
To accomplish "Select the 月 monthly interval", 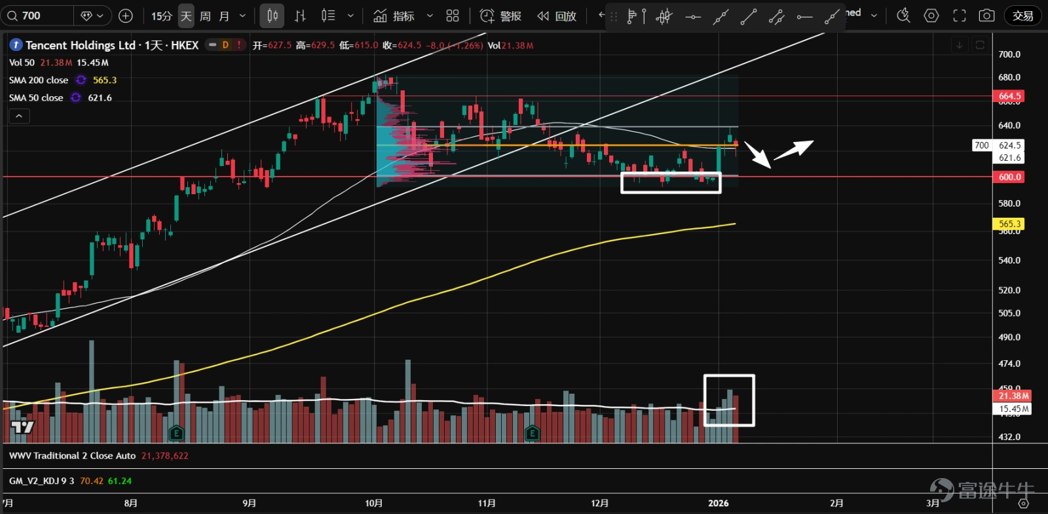I will [224, 16].
